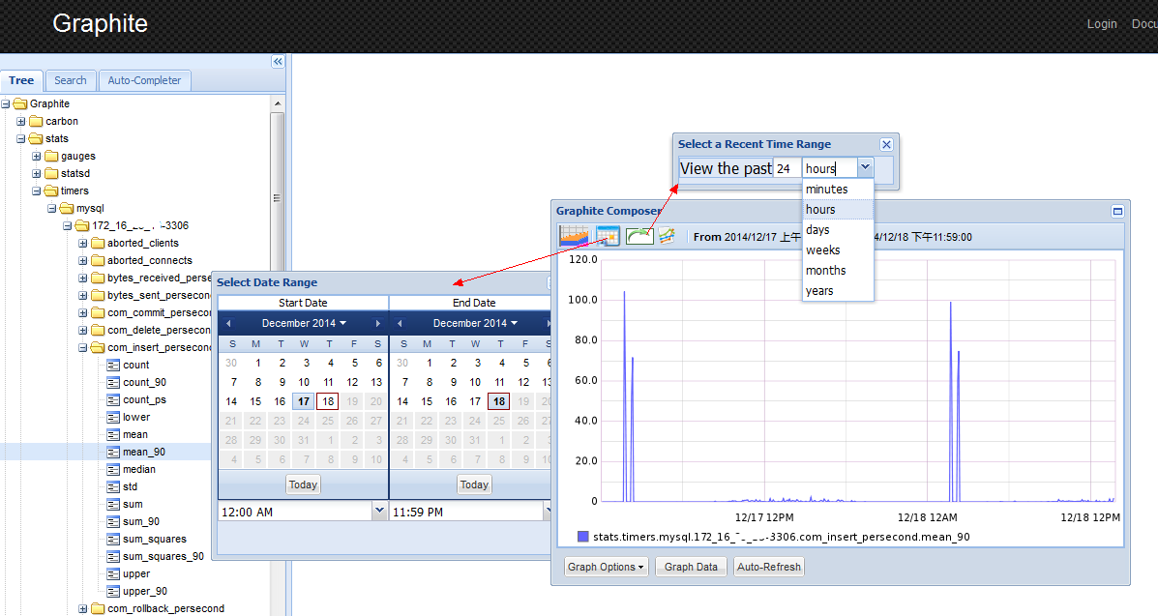The width and height of the screenshot is (1158, 616).
Task: Collapse the root Graphite folder
Action: point(5,104)
